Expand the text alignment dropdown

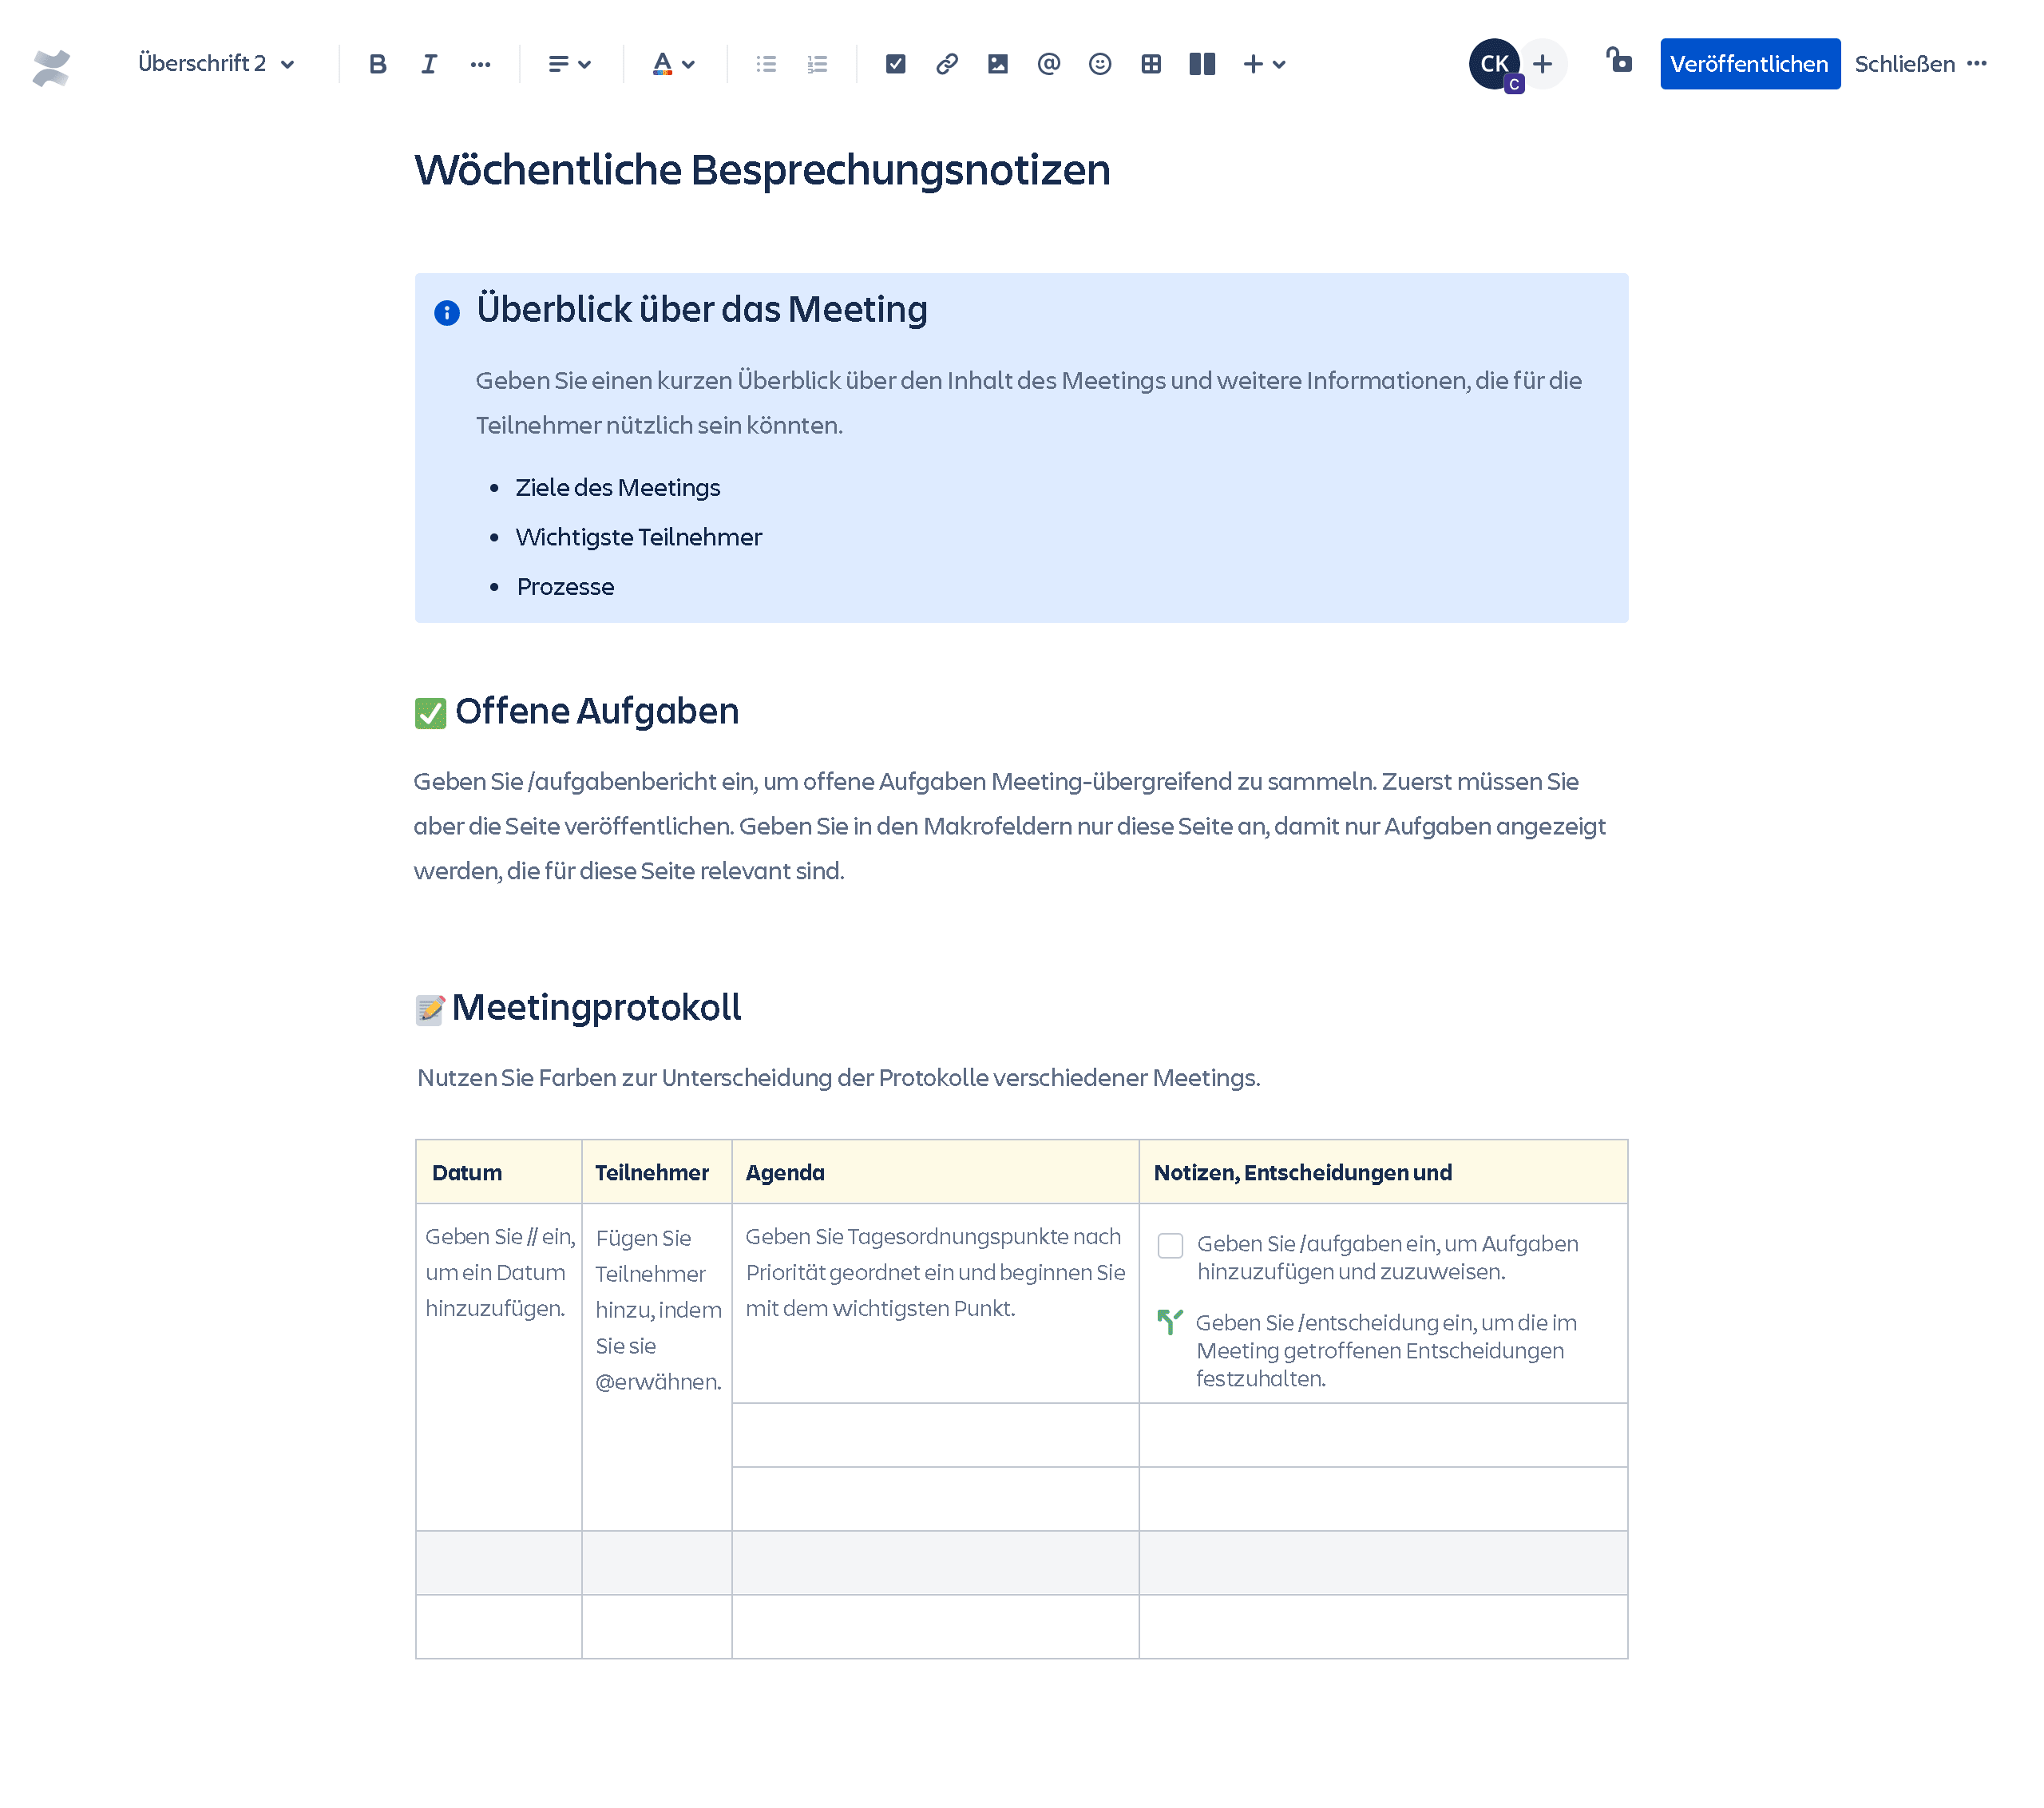[x=569, y=64]
